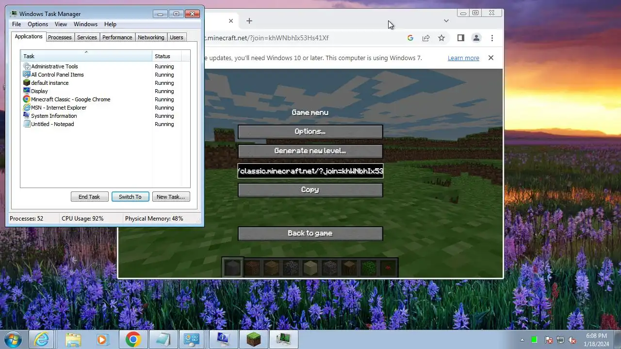Switch to the Services tab
The image size is (621, 349).
[87, 37]
